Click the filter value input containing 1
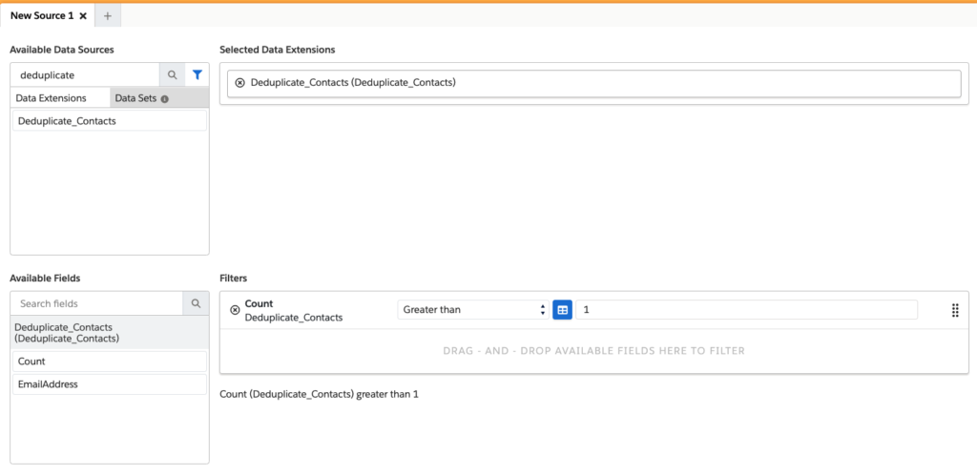 coord(745,310)
